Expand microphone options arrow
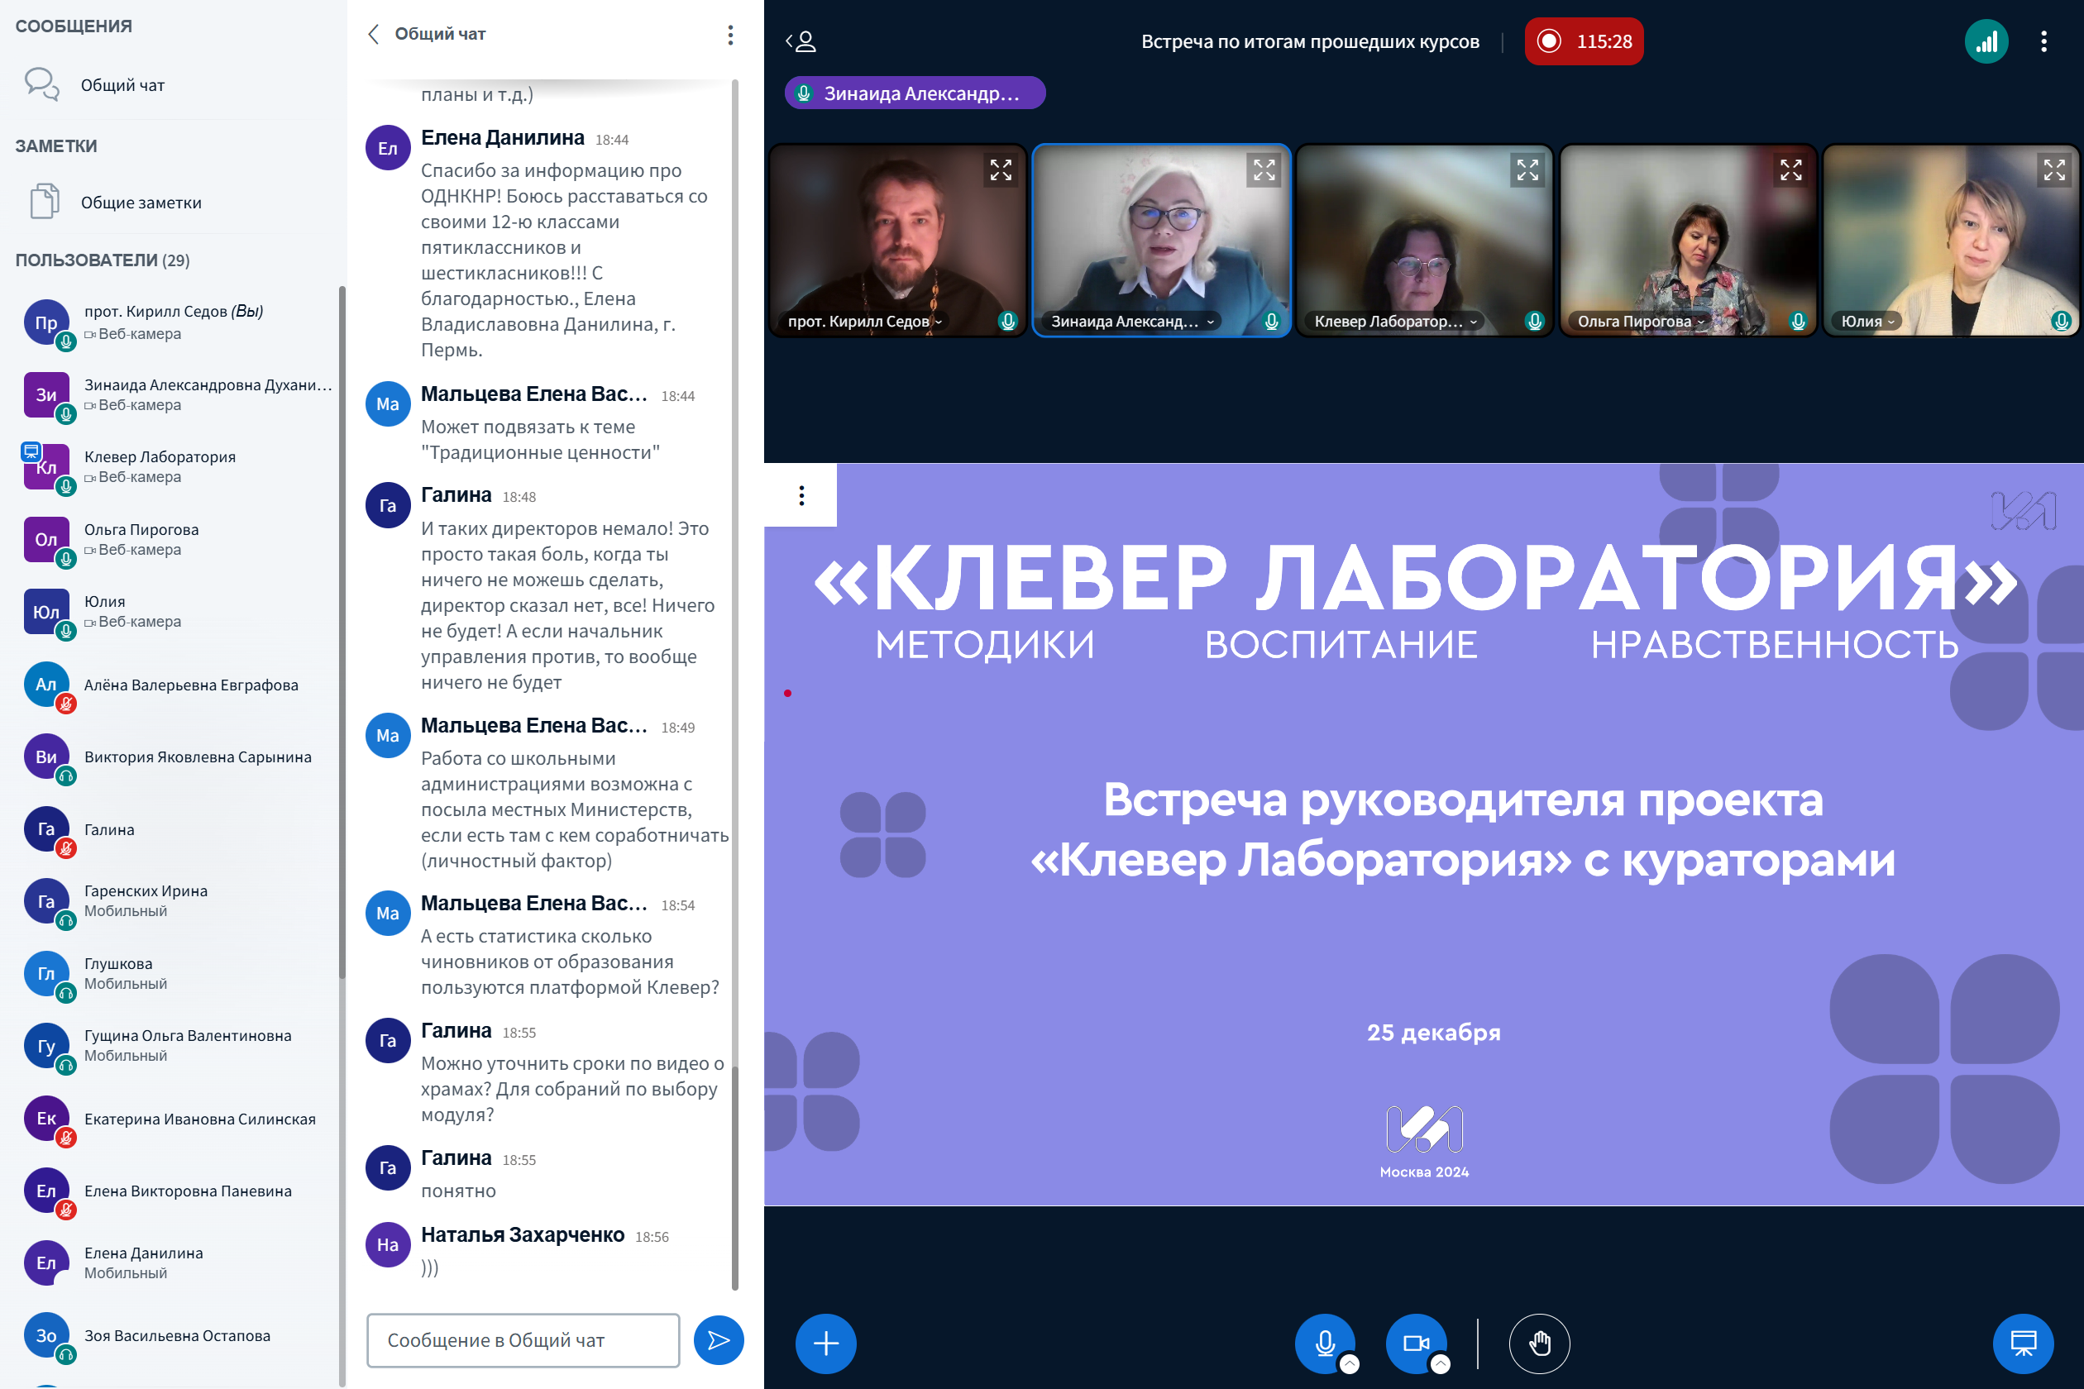 [1350, 1364]
